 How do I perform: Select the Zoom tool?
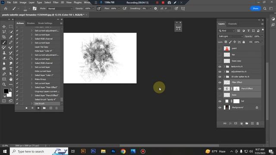coord(4,84)
